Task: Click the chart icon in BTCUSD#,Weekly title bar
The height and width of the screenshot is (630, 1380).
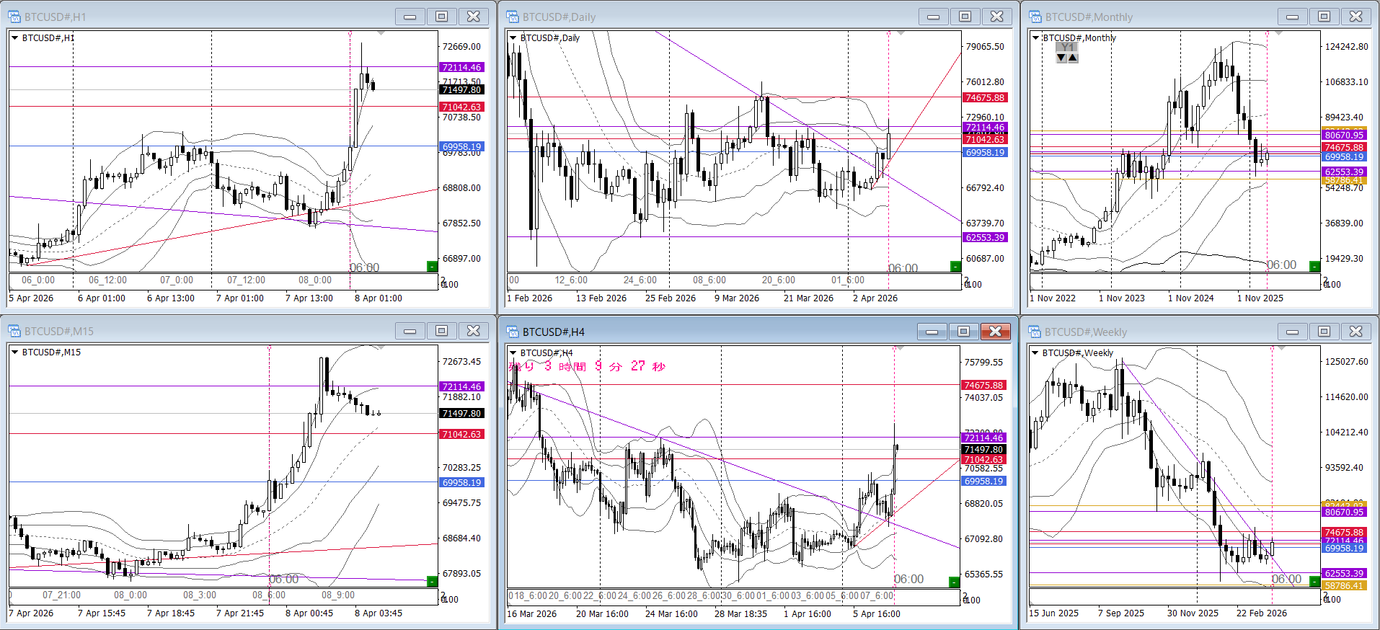Action: tap(1035, 332)
